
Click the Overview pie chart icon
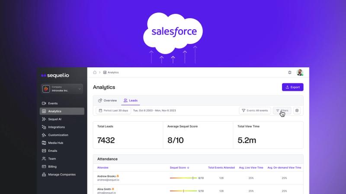[x=100, y=100]
